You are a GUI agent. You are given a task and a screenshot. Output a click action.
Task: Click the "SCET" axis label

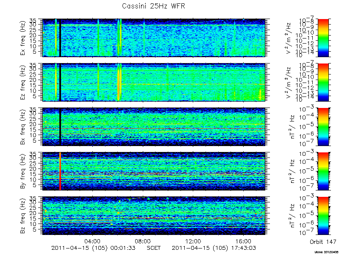click(x=154, y=248)
